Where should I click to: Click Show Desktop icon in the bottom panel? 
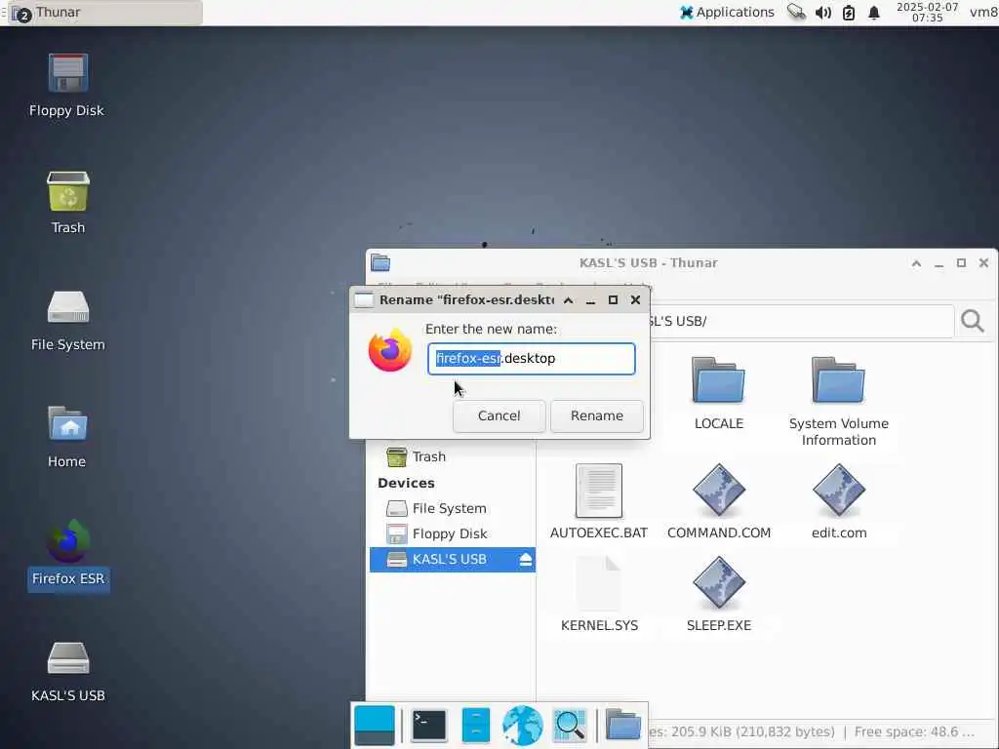coord(375,726)
